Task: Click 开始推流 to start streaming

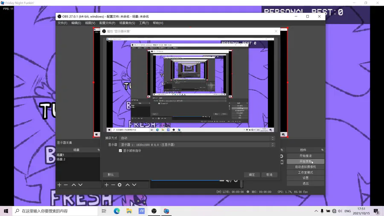Action: coord(305,156)
